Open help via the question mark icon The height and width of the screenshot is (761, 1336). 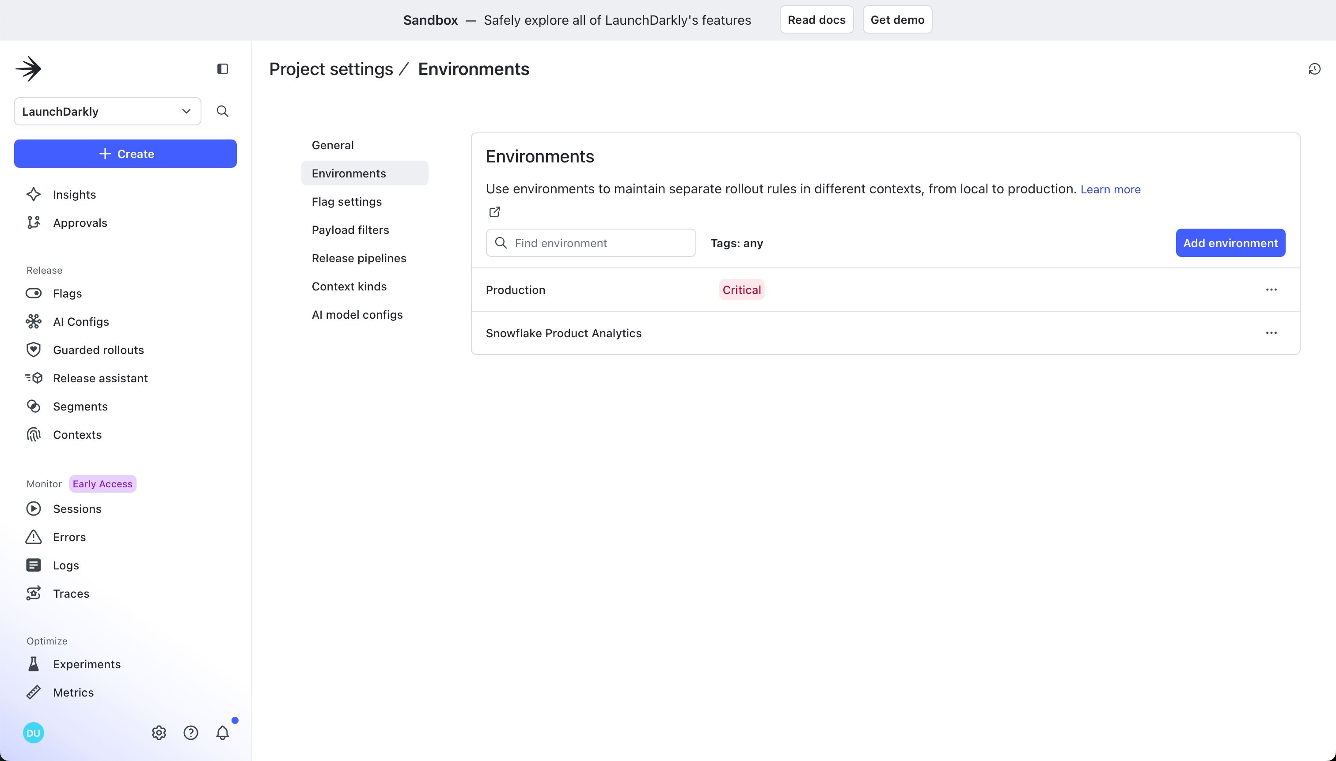(x=191, y=733)
